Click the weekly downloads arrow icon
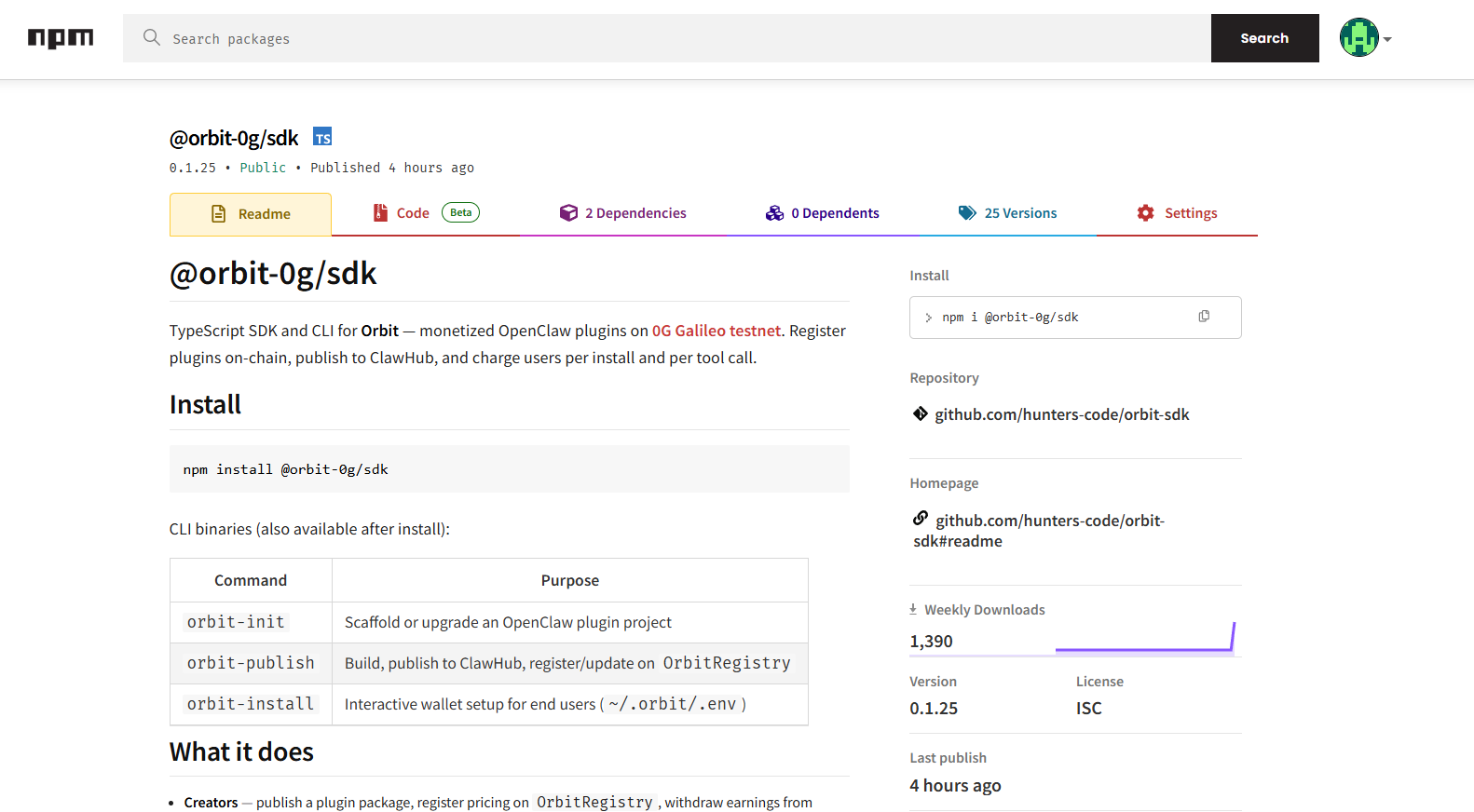The height and width of the screenshot is (812, 1474). [x=913, y=609]
